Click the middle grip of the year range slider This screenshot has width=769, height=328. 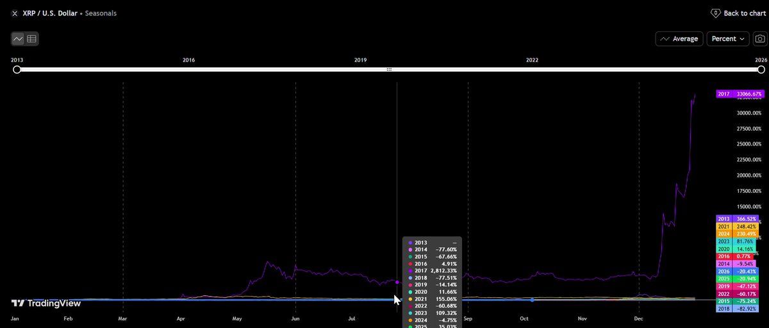pyautogui.click(x=389, y=69)
